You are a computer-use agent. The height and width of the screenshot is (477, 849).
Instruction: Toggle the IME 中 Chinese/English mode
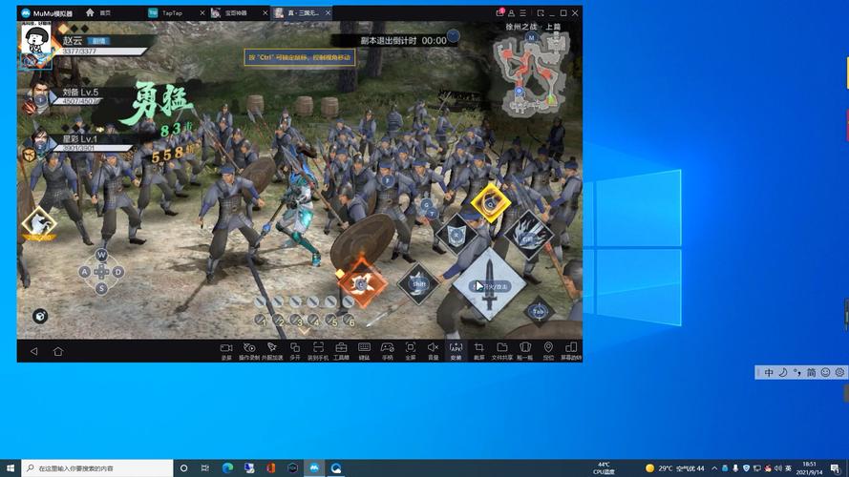click(769, 372)
